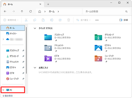
Task: Collapse the クイック アクセス section
Action: click(x=35, y=28)
